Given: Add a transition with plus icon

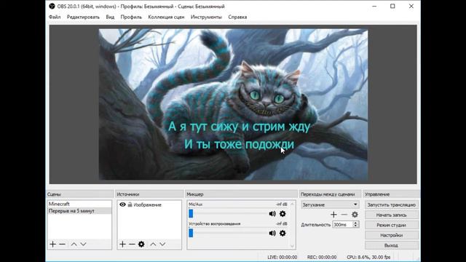Looking at the screenshot, I should [x=333, y=215].
